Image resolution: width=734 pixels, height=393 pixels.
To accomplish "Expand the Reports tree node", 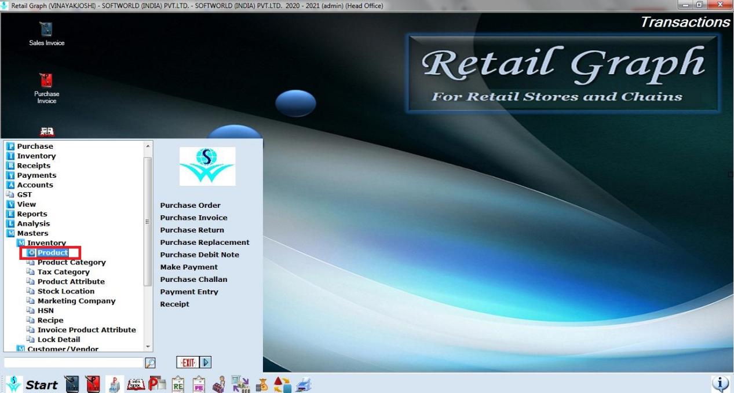I will tap(32, 214).
